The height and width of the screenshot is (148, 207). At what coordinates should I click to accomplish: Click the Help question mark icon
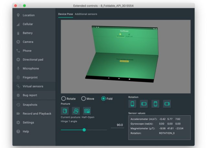pyautogui.click(x=18, y=131)
